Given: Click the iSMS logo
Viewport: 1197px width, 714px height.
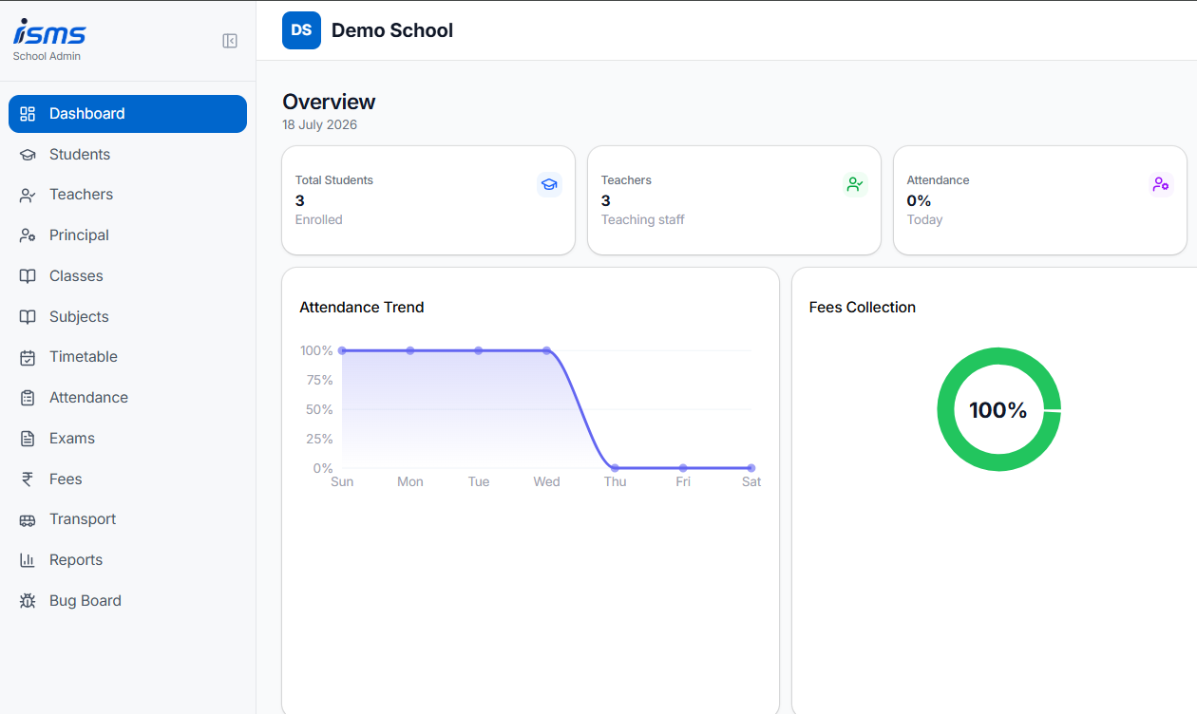Looking at the screenshot, I should [49, 32].
